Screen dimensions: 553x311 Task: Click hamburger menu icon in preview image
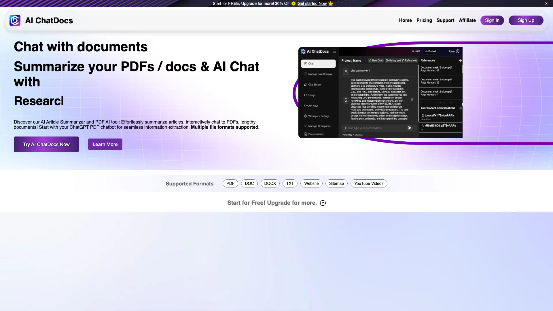(335, 51)
